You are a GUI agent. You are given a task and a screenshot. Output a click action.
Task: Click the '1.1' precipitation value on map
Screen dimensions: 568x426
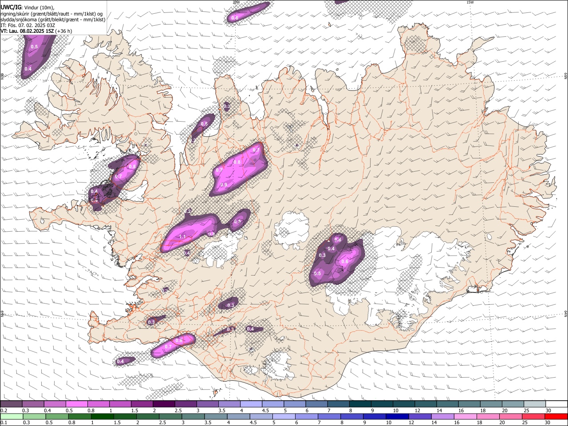(x=182, y=237)
